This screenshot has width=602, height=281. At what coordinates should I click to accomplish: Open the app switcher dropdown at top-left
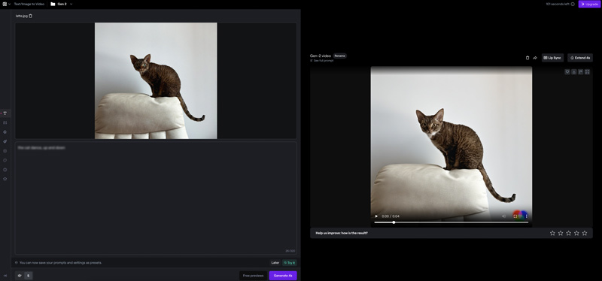pos(6,5)
